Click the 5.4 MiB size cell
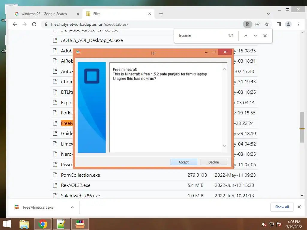Viewport: 307px width, 230px height. [195, 185]
